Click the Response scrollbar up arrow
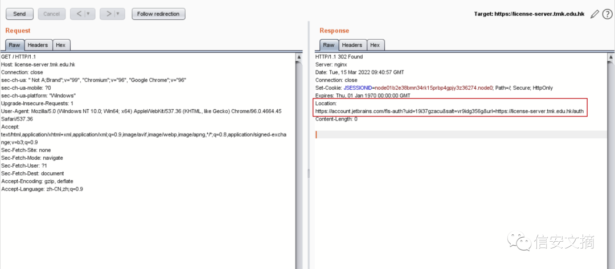The height and width of the screenshot is (269, 615). tap(611, 57)
